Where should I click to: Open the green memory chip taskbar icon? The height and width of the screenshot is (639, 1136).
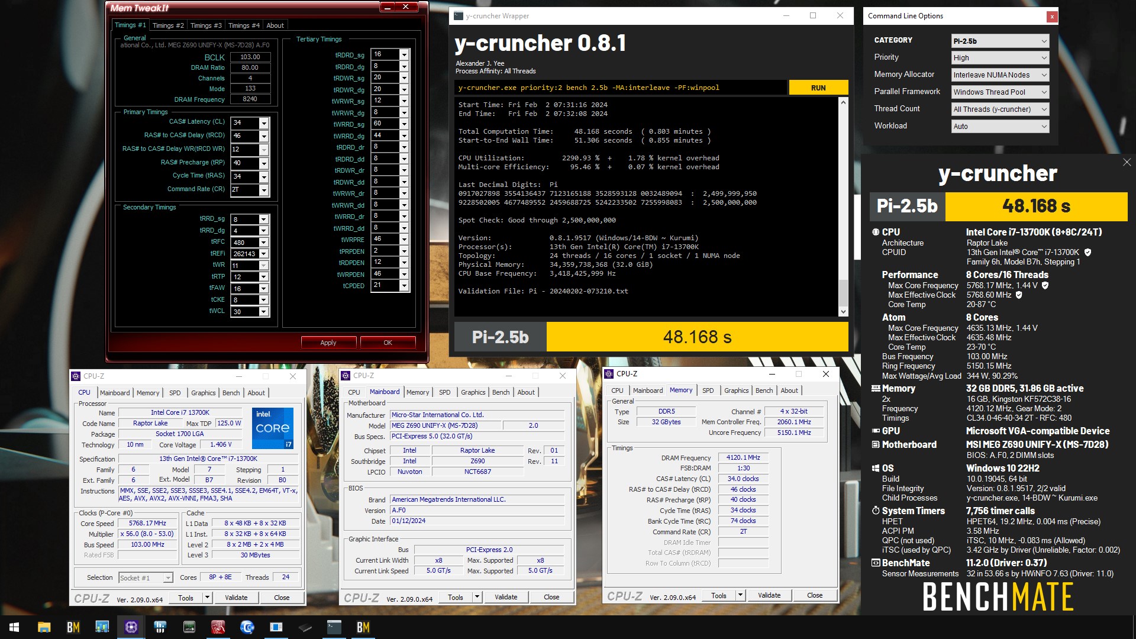[189, 627]
